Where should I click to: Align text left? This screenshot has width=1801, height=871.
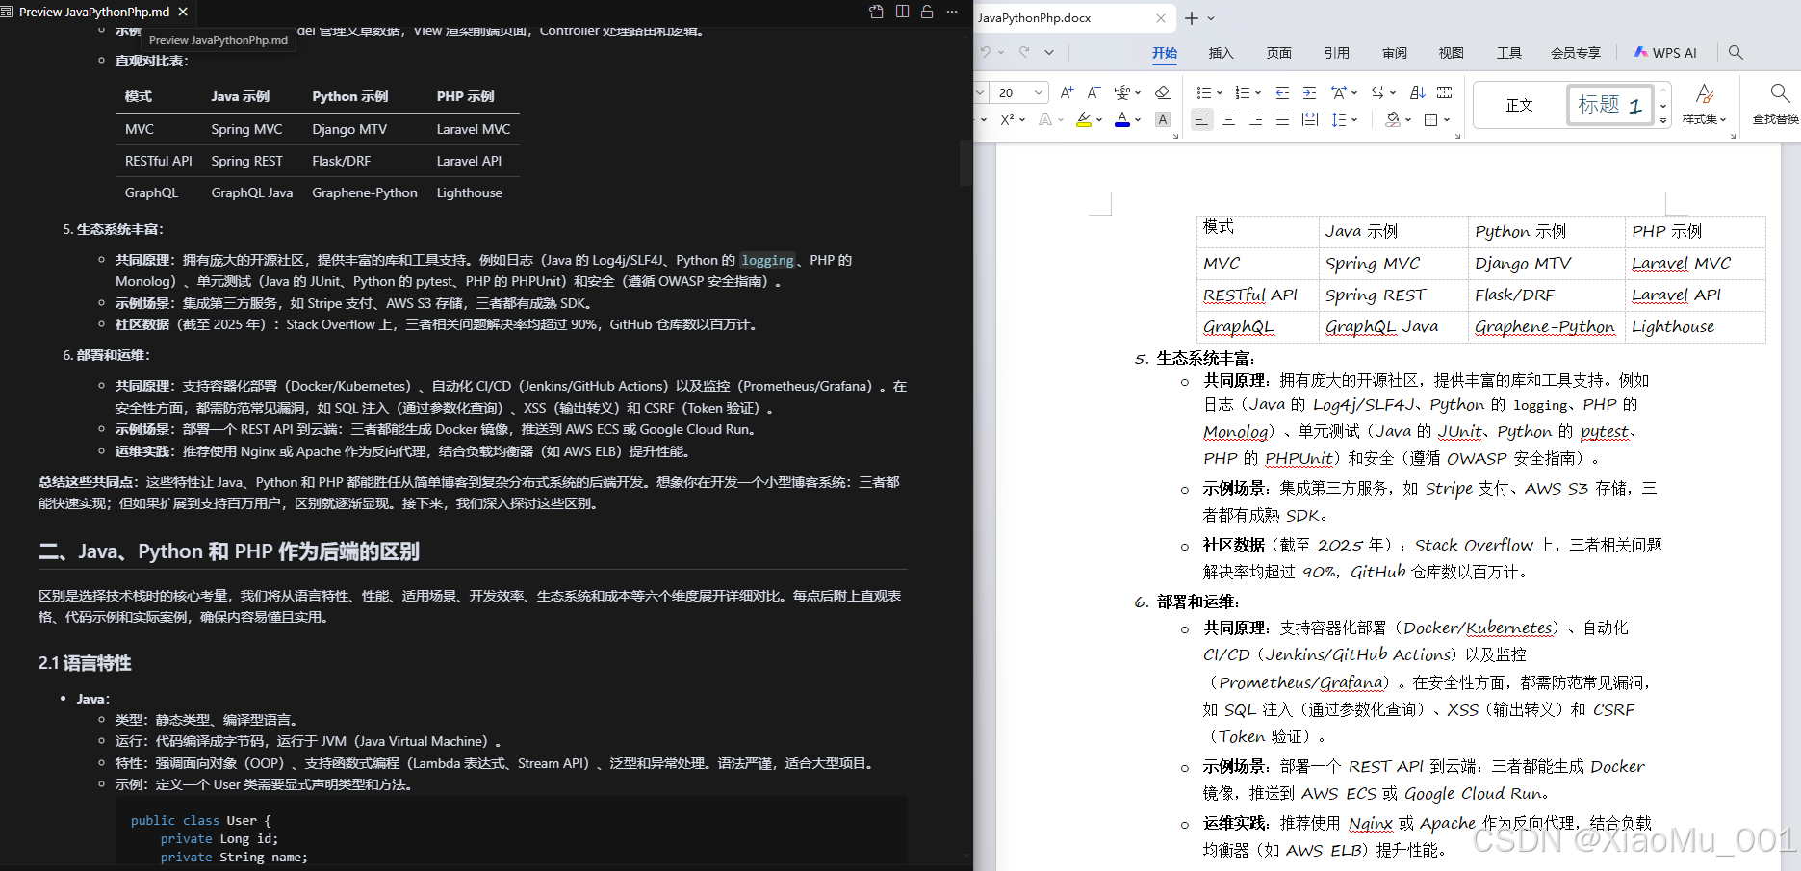(1201, 119)
